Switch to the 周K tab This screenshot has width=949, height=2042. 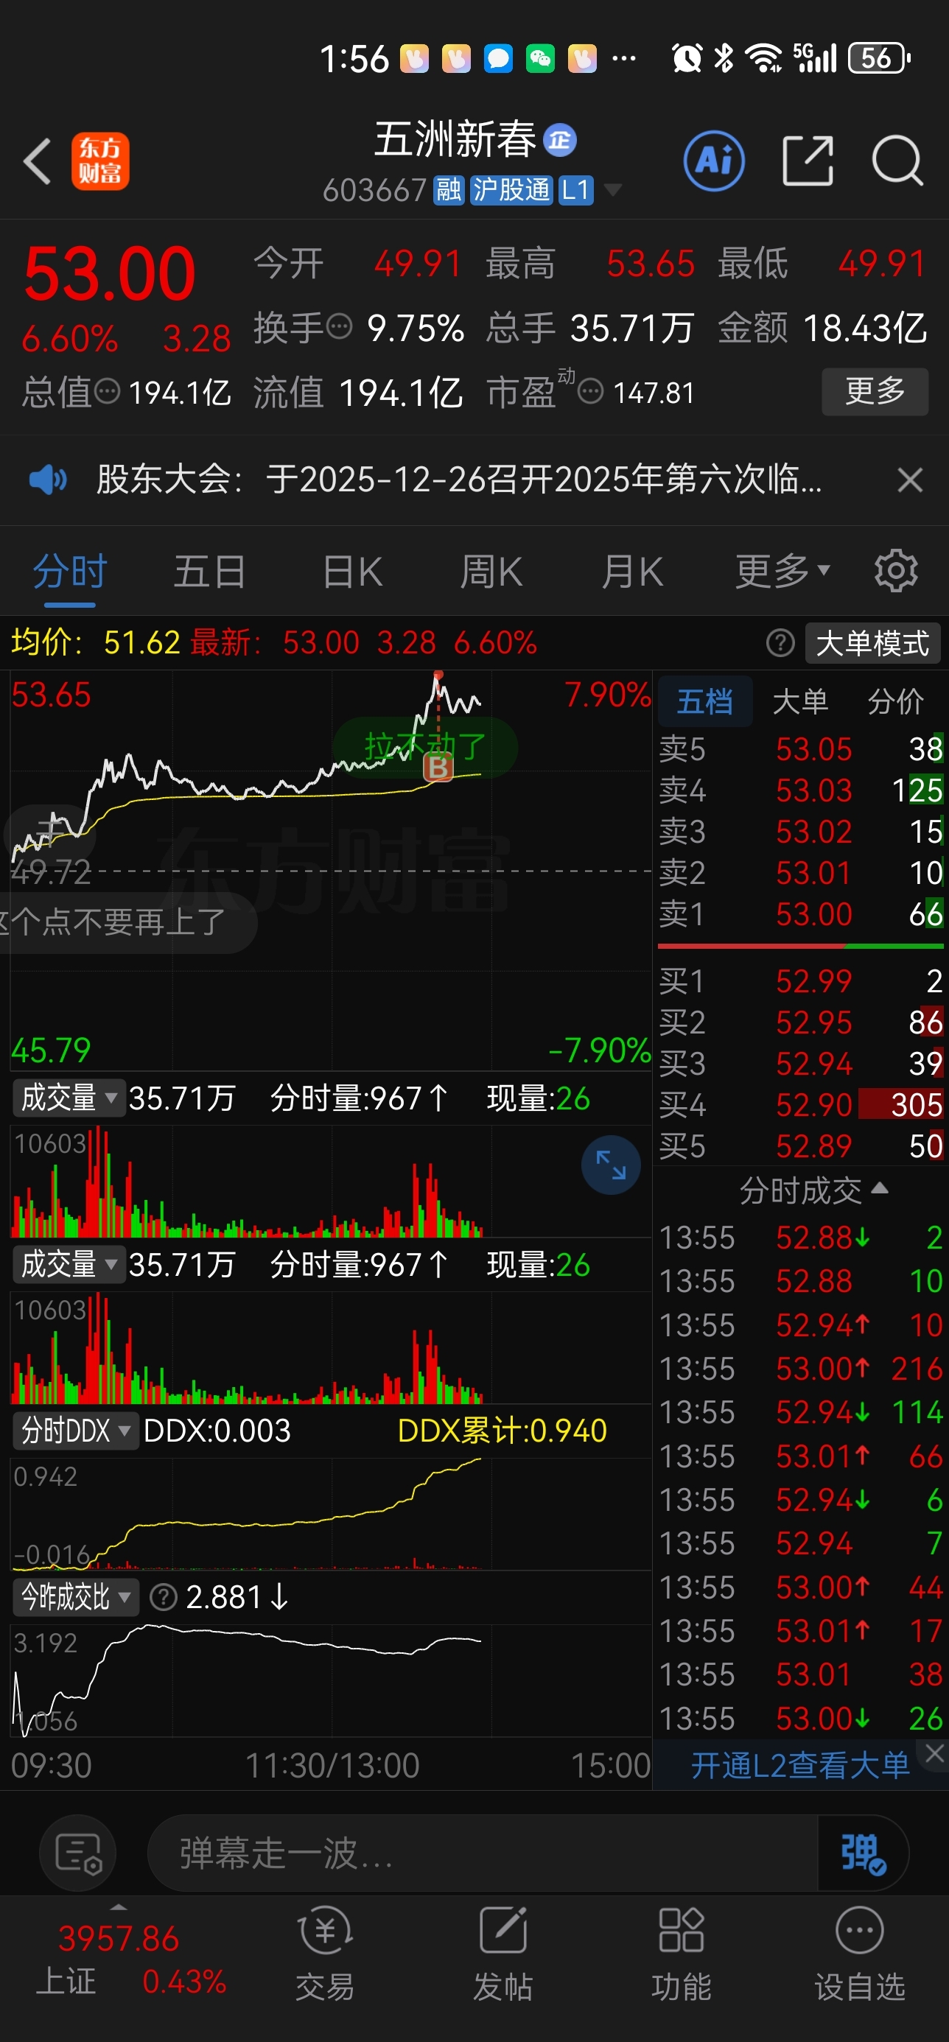pos(491,571)
